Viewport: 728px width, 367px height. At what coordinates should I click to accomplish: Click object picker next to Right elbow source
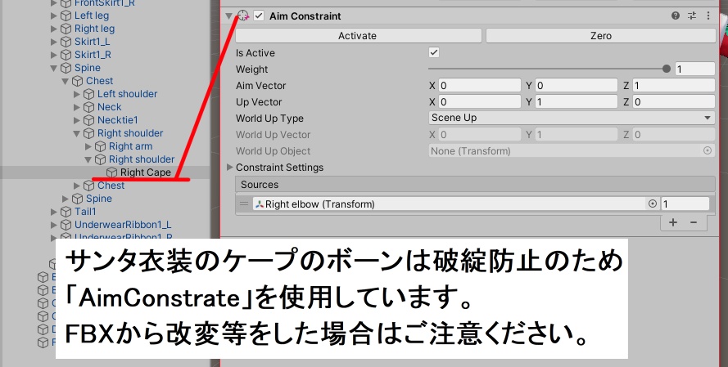point(653,204)
